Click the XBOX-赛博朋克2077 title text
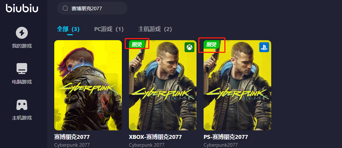Viewport: 342px width, 148px height. pyautogui.click(x=155, y=137)
